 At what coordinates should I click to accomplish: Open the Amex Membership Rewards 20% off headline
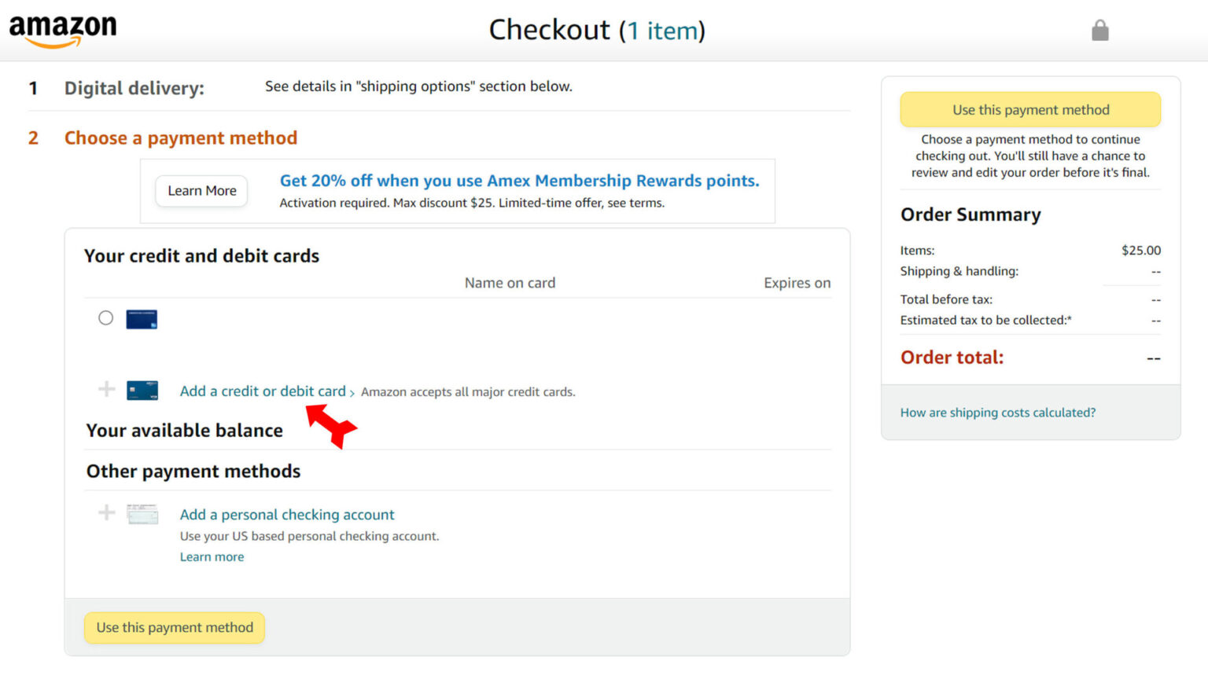click(519, 181)
